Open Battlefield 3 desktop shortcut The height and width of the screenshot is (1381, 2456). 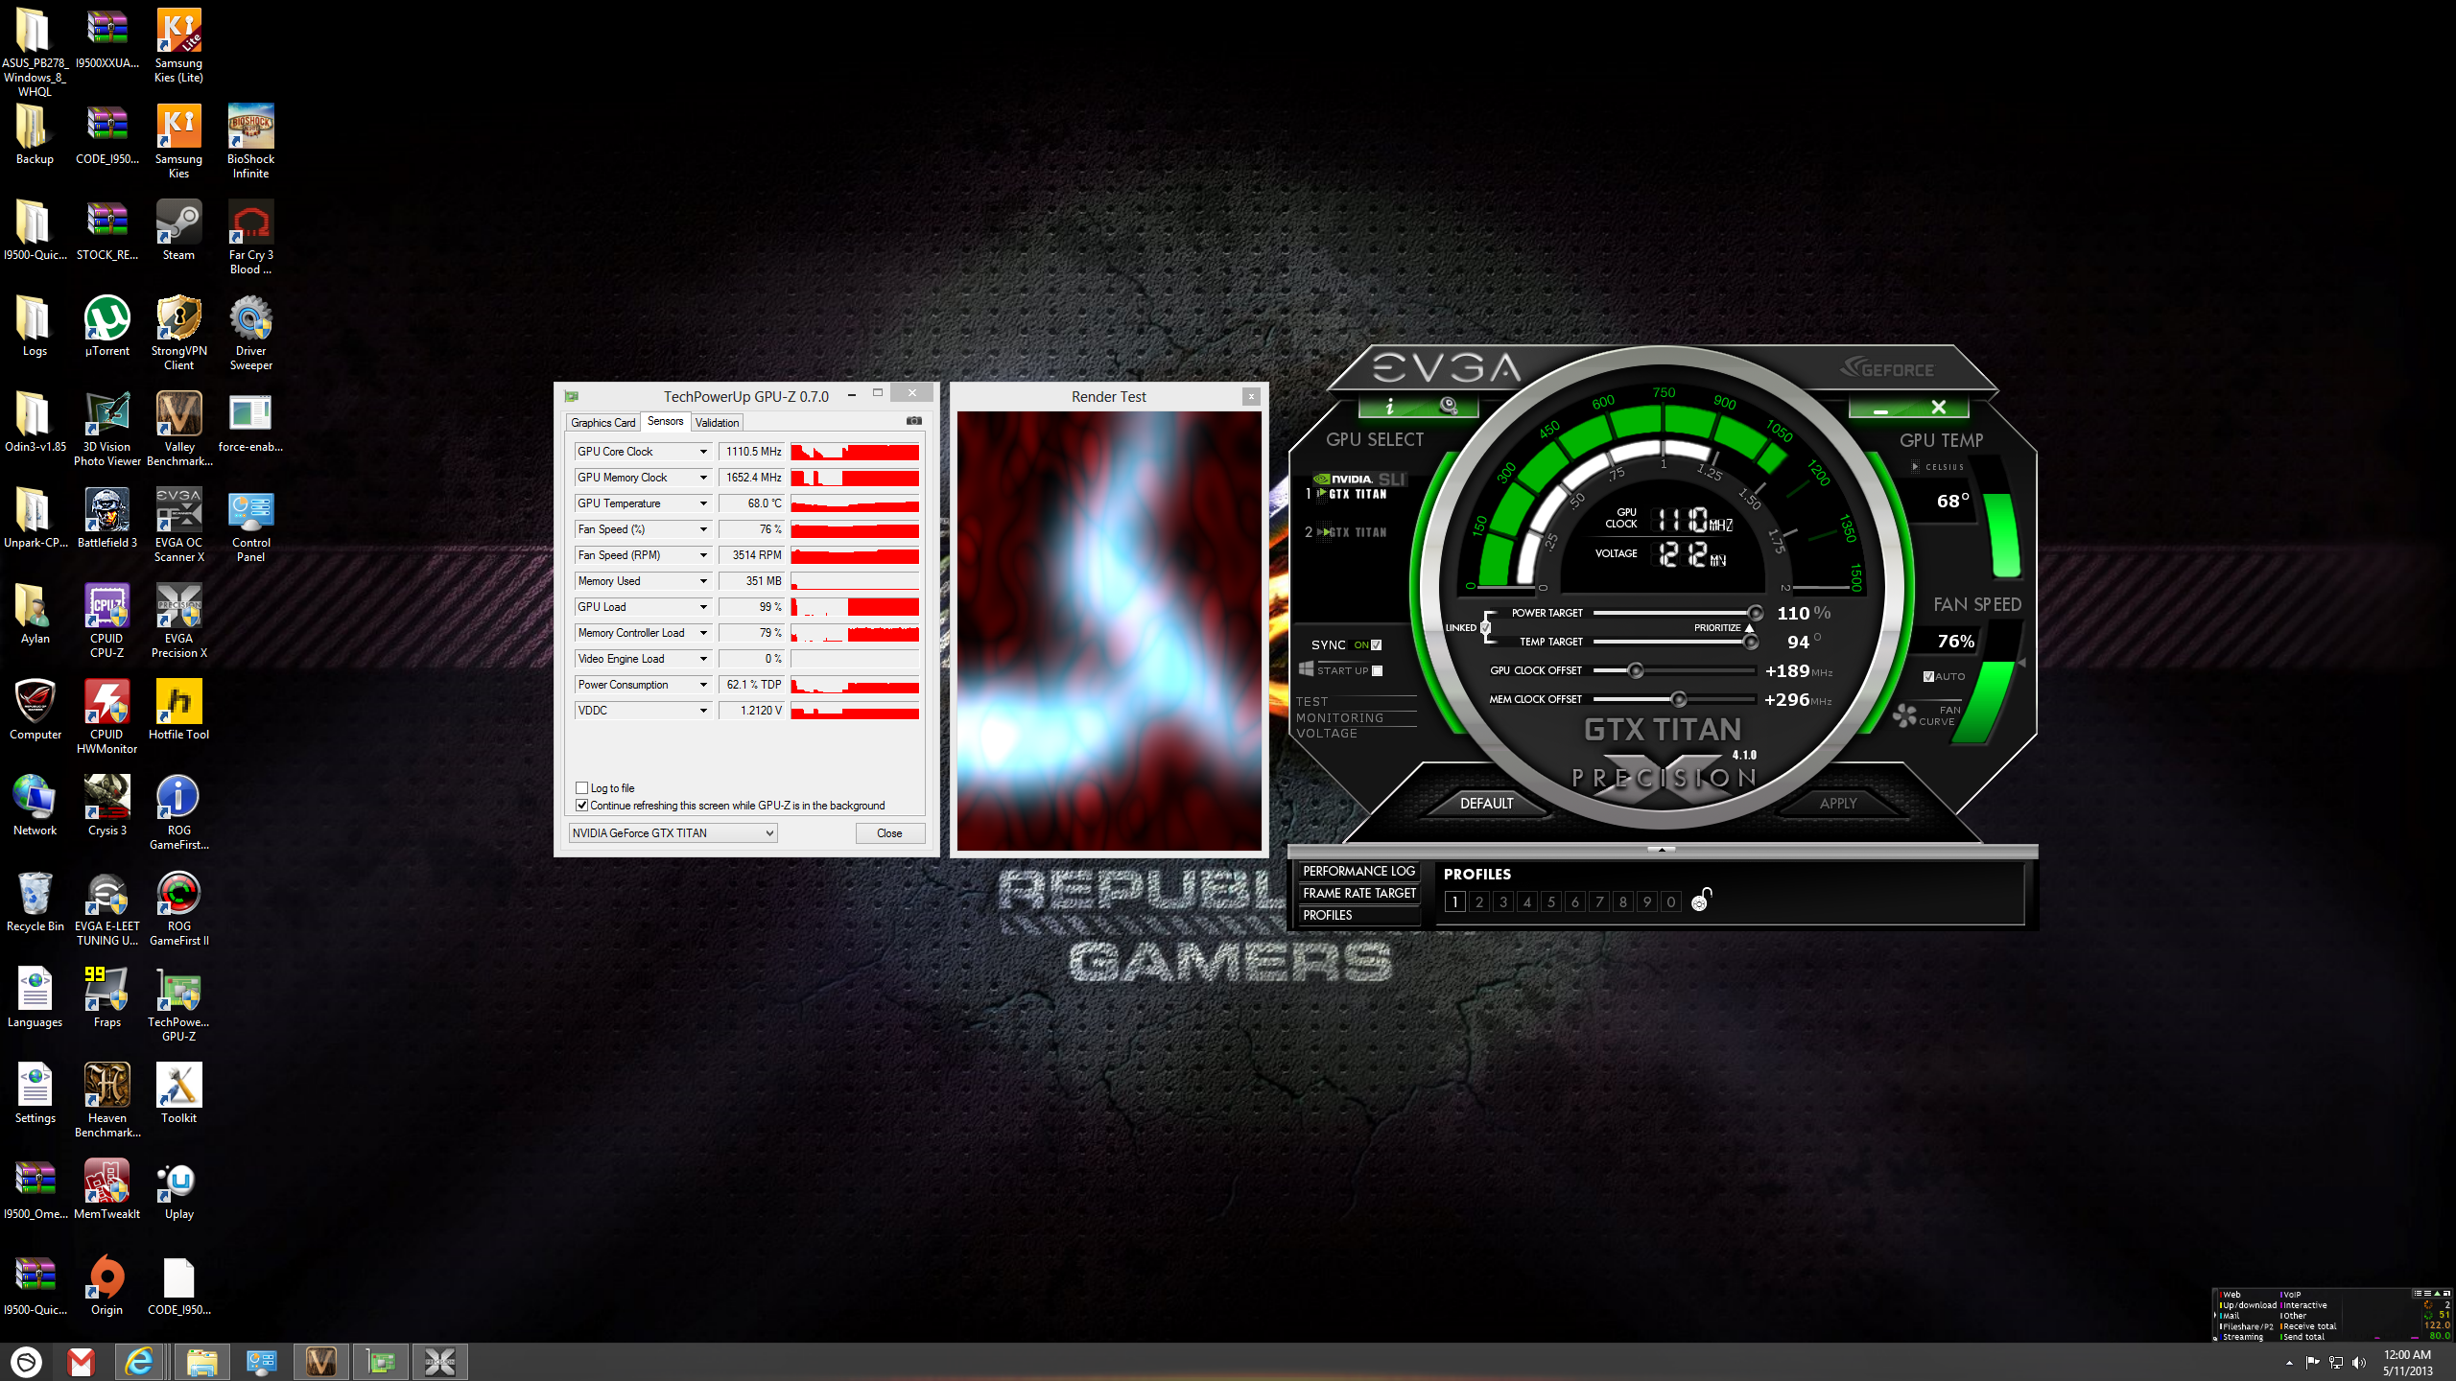pos(106,519)
